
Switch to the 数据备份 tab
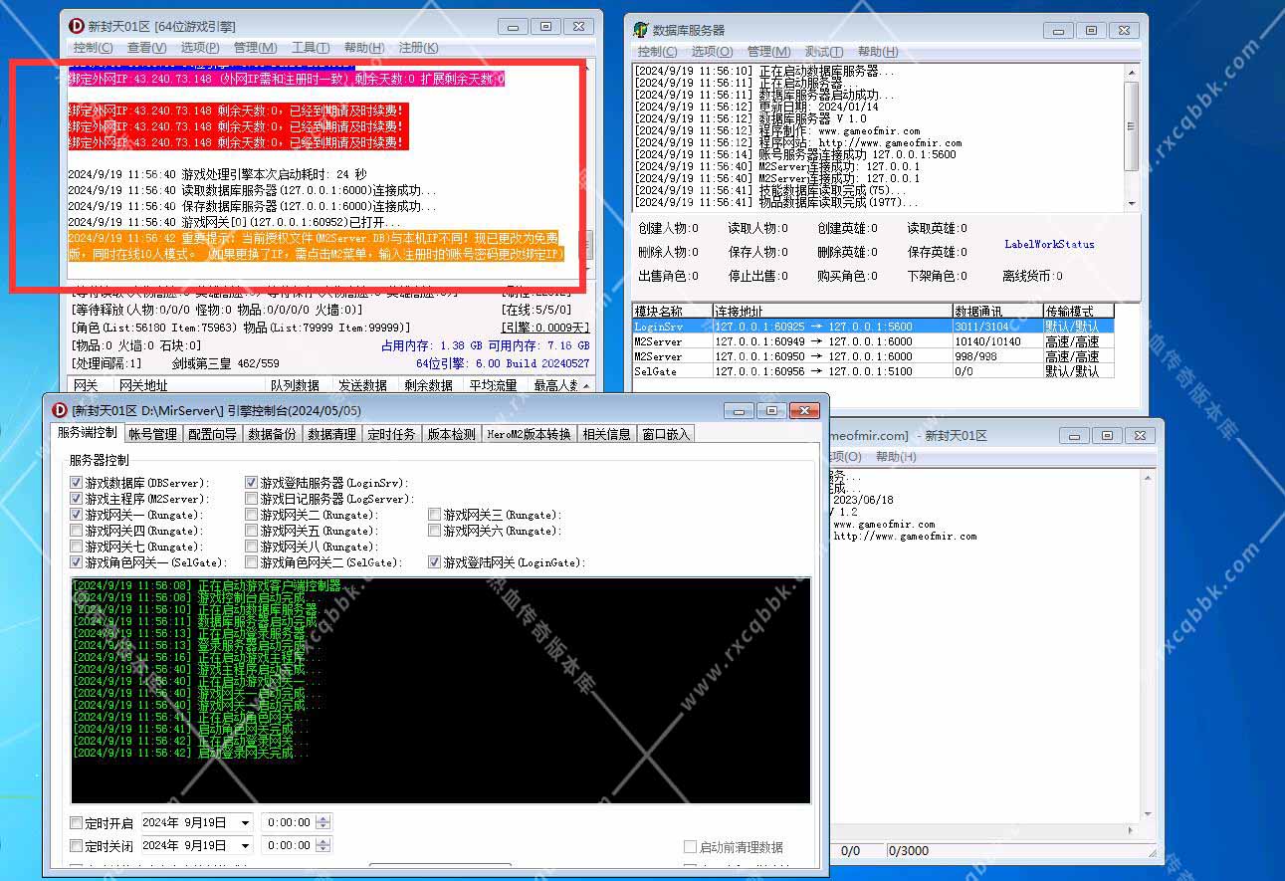pyautogui.click(x=272, y=434)
